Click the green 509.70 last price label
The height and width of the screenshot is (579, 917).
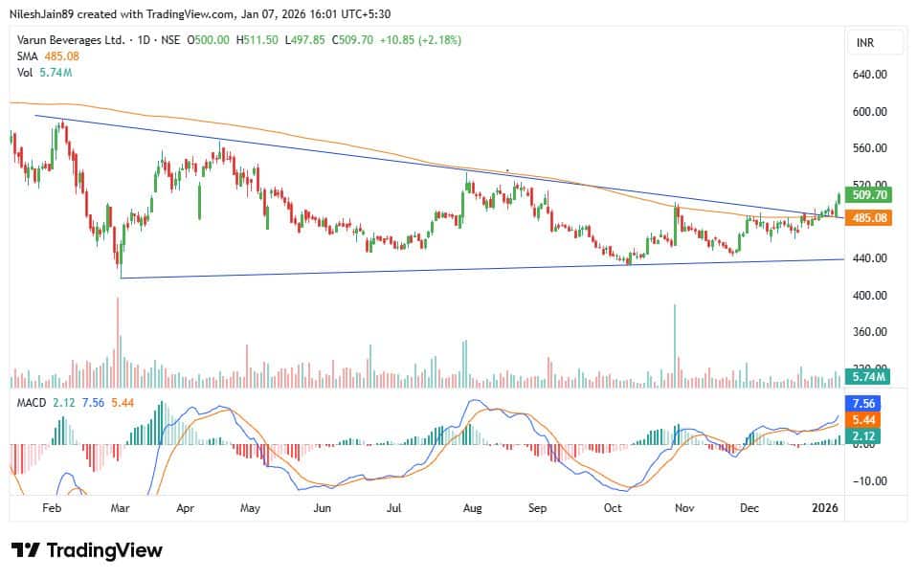tap(868, 195)
